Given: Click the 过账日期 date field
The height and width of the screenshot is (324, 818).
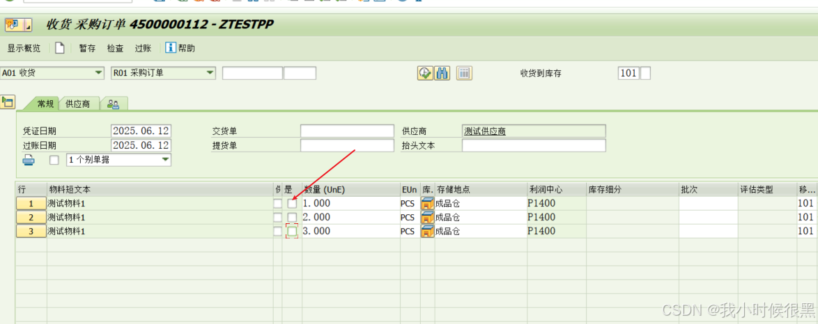Looking at the screenshot, I should pos(141,145).
